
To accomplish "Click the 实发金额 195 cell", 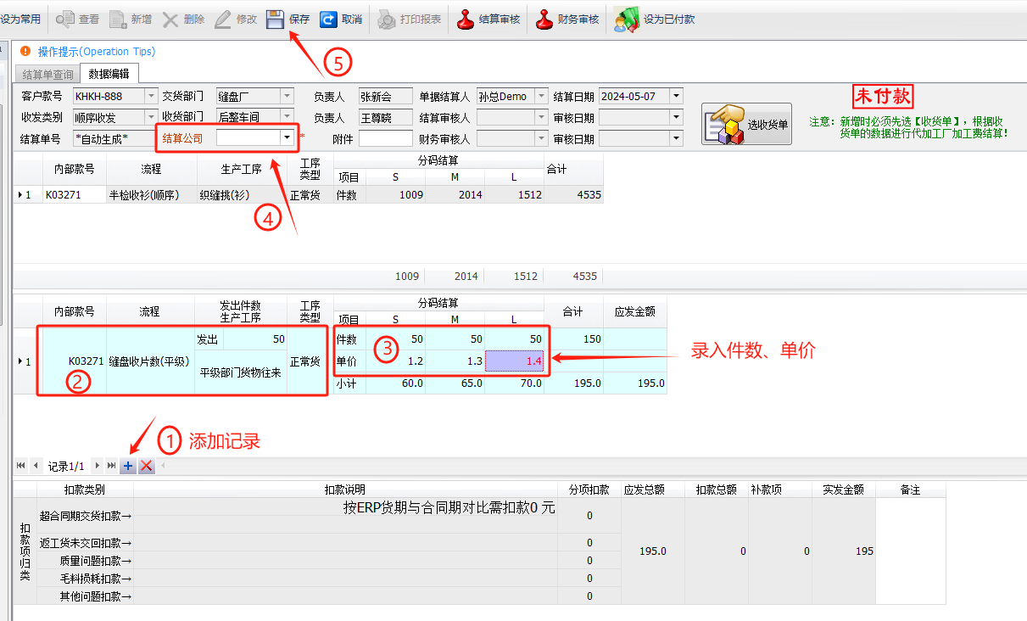I will tap(843, 551).
